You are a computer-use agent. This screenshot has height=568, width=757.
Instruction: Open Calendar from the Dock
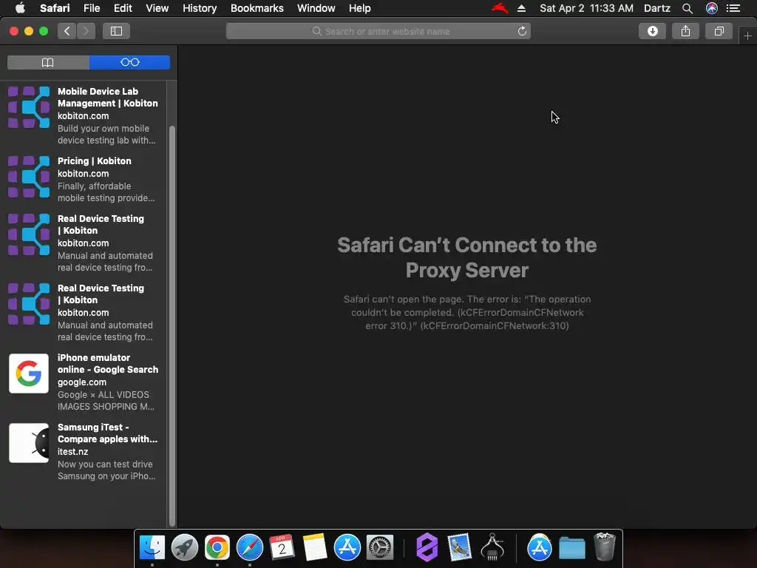pyautogui.click(x=282, y=548)
